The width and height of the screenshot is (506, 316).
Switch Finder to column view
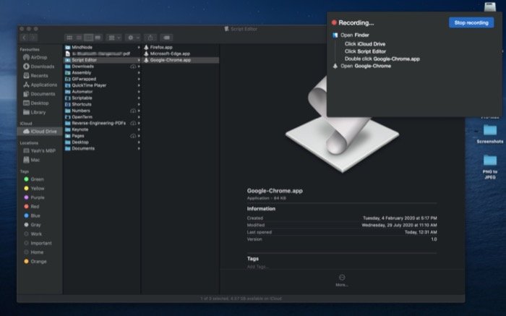(x=88, y=38)
